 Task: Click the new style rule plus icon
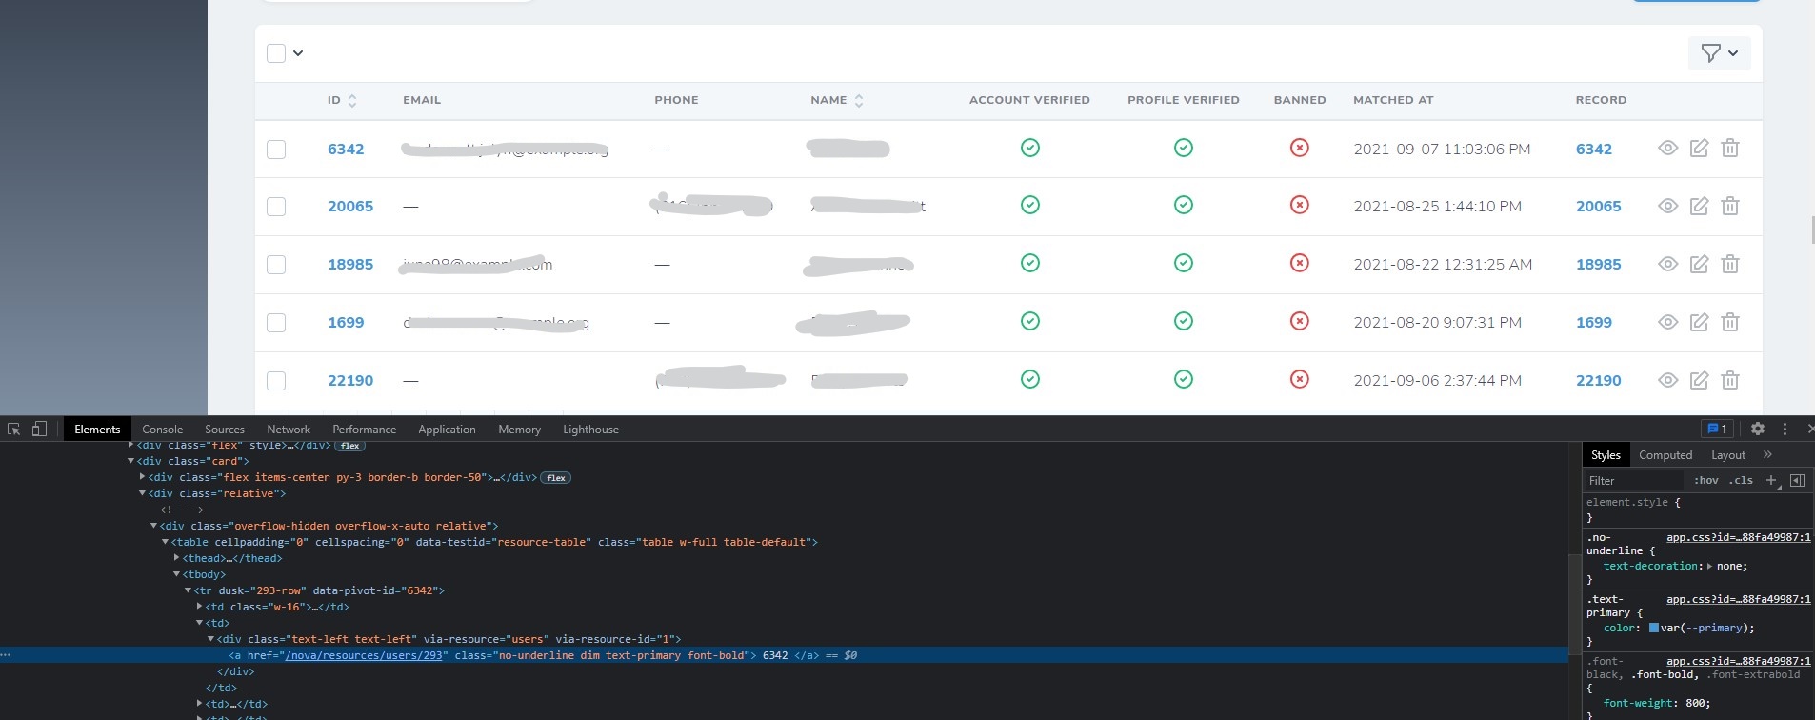(x=1772, y=481)
